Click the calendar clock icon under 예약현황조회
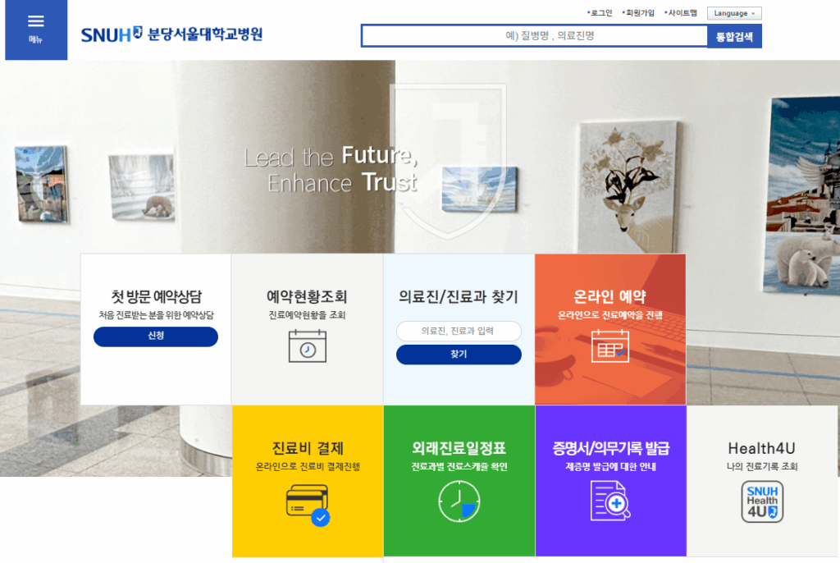The height and width of the screenshot is (563, 840). coord(308,346)
